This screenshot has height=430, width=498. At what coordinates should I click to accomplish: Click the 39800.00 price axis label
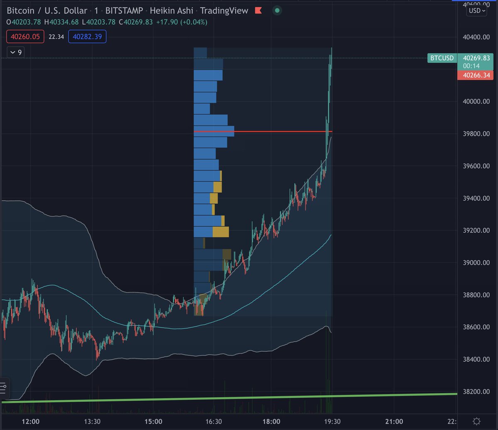476,134
